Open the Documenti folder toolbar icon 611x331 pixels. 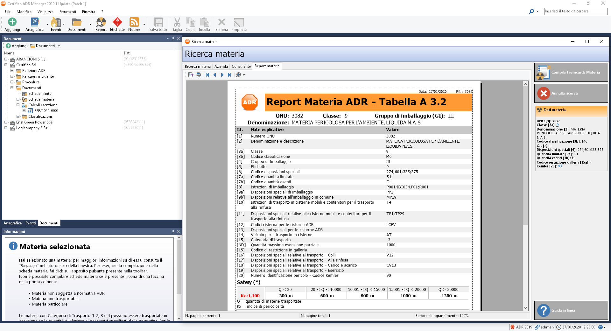[x=77, y=24]
